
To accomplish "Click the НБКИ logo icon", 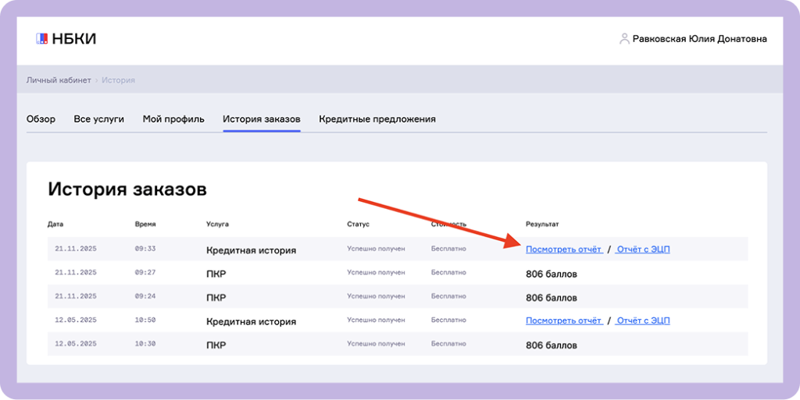I will click(42, 39).
